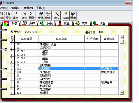
Task: Click the 科目编码 column header
Action: (x=27, y=39)
